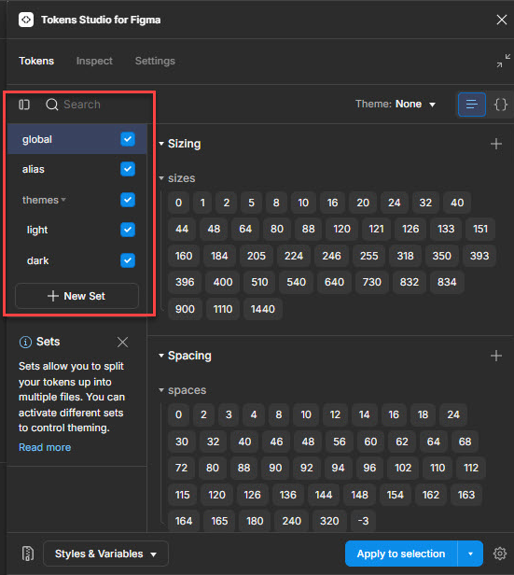
Task: Toggle the themes folder checkbox
Action: 128,200
